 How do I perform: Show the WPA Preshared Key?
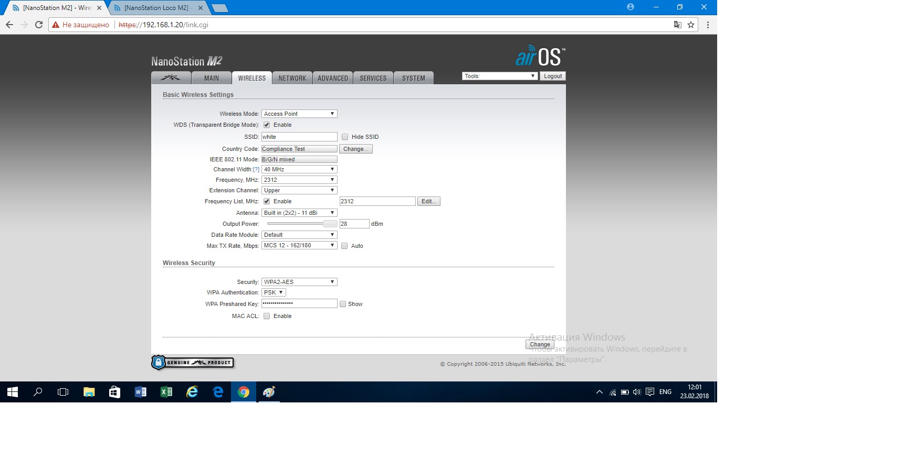click(343, 304)
